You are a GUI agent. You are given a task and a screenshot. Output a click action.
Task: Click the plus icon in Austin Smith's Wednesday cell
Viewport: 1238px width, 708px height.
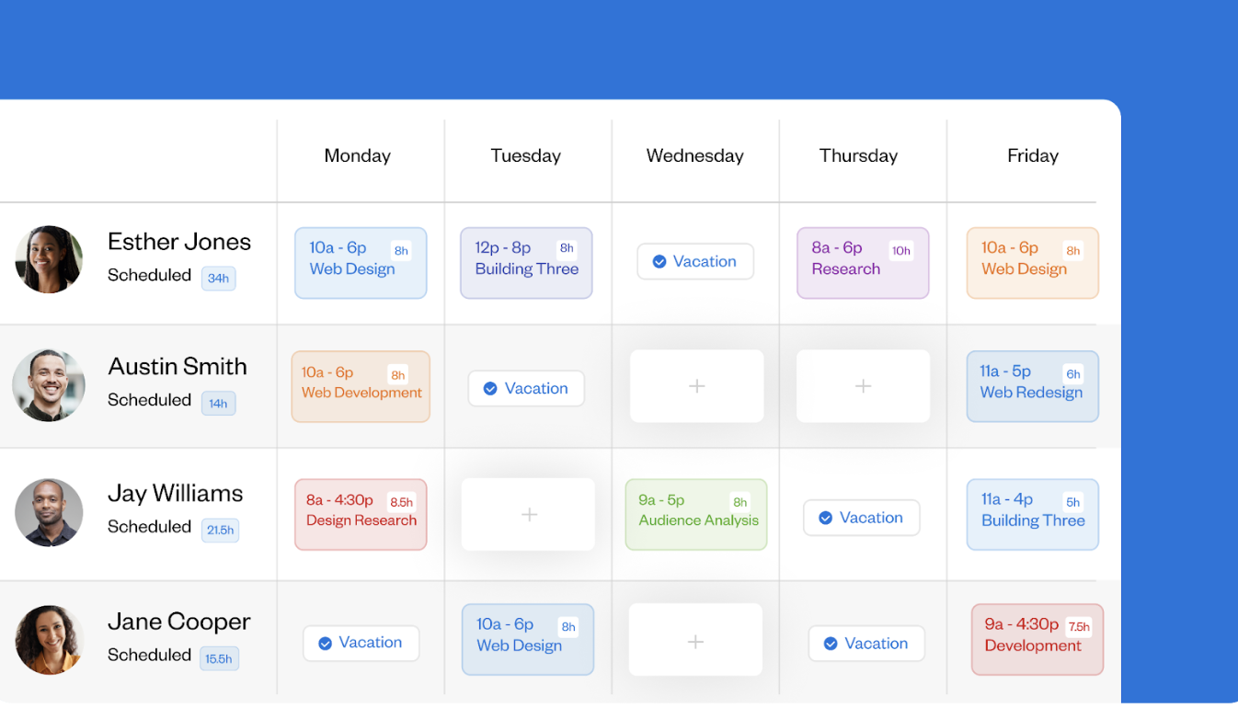click(x=696, y=386)
